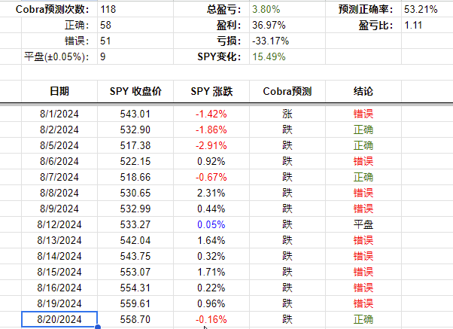Click closing price 518.66

(x=135, y=177)
